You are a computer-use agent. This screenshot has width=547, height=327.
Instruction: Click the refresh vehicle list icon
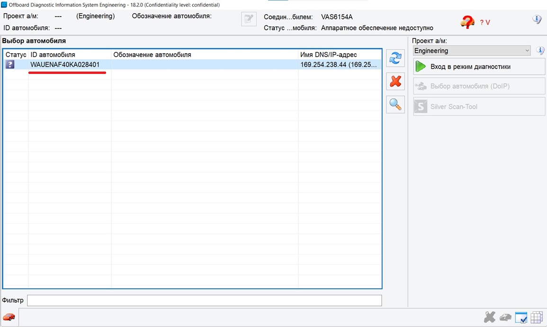395,58
